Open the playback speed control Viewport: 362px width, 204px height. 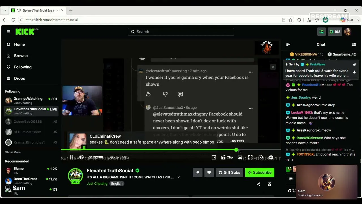click(261, 157)
